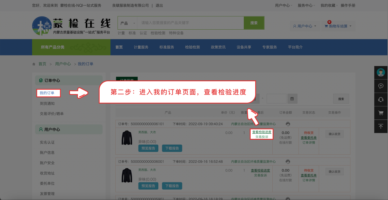Open 发票管理 in the sidebar
The width and height of the screenshot is (388, 200).
[47, 194]
